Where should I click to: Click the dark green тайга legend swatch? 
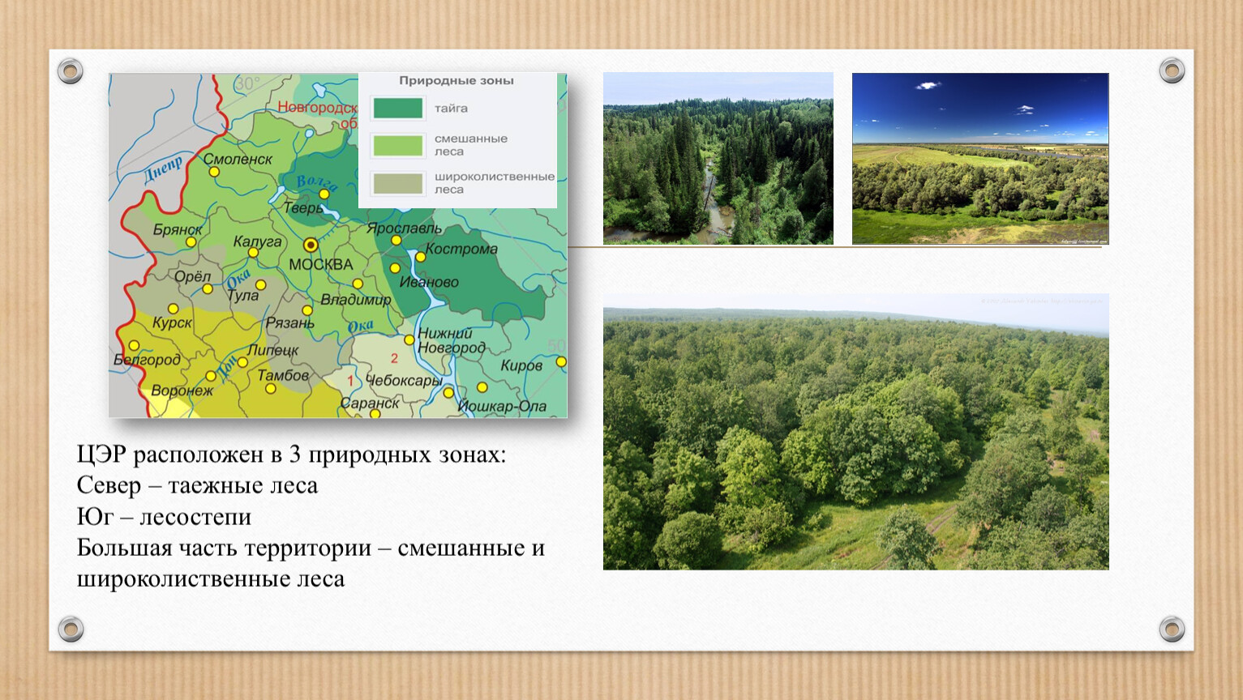pyautogui.click(x=397, y=108)
